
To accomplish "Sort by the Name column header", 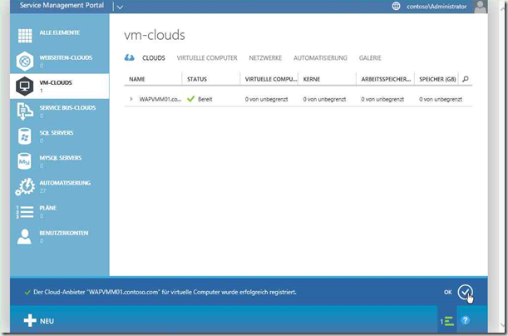I will pyautogui.click(x=137, y=79).
